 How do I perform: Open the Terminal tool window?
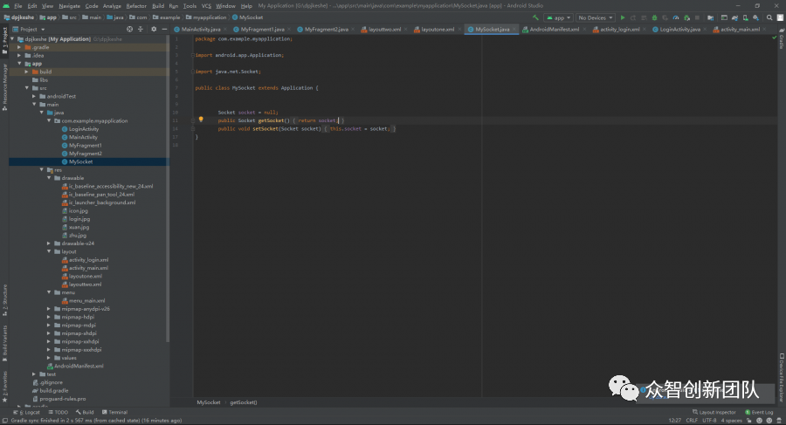pyautogui.click(x=114, y=412)
